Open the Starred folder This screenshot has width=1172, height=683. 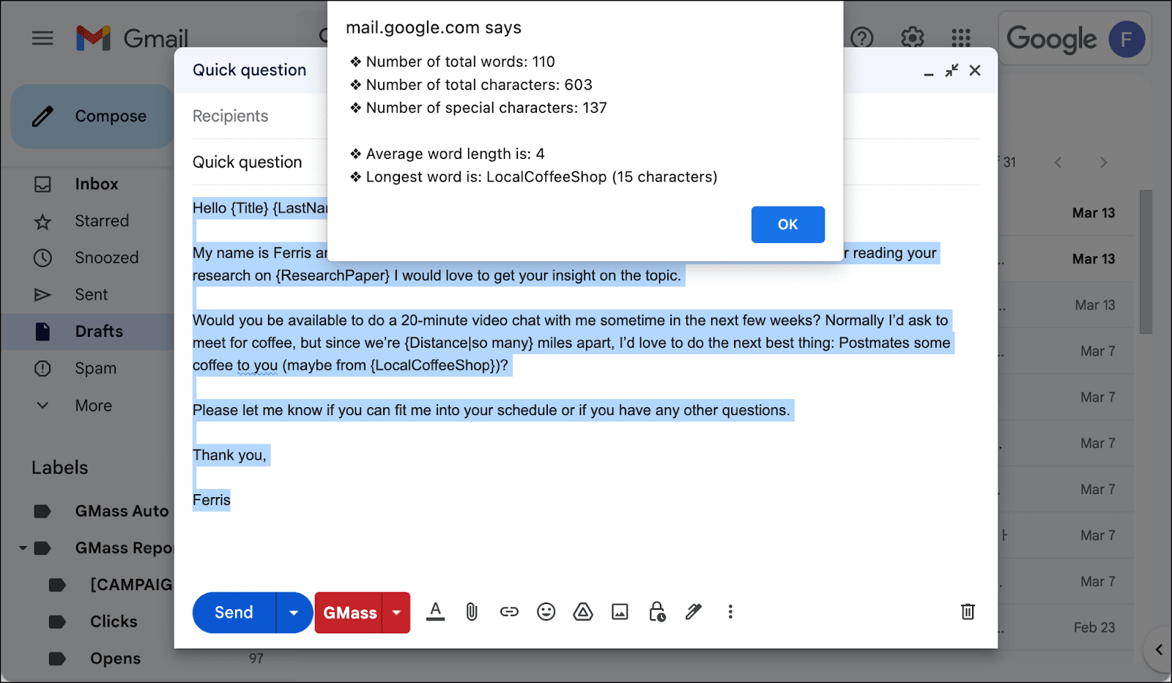102,221
